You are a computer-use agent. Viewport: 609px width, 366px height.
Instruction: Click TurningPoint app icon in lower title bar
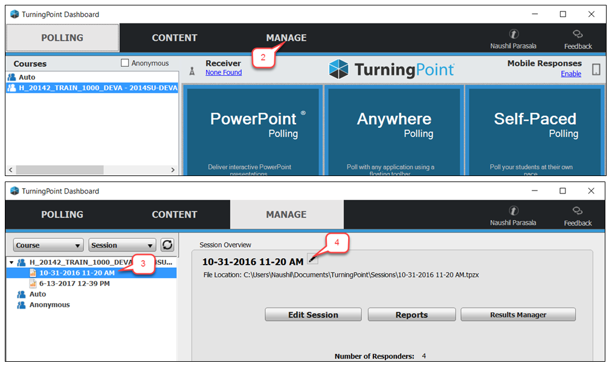pyautogui.click(x=14, y=191)
